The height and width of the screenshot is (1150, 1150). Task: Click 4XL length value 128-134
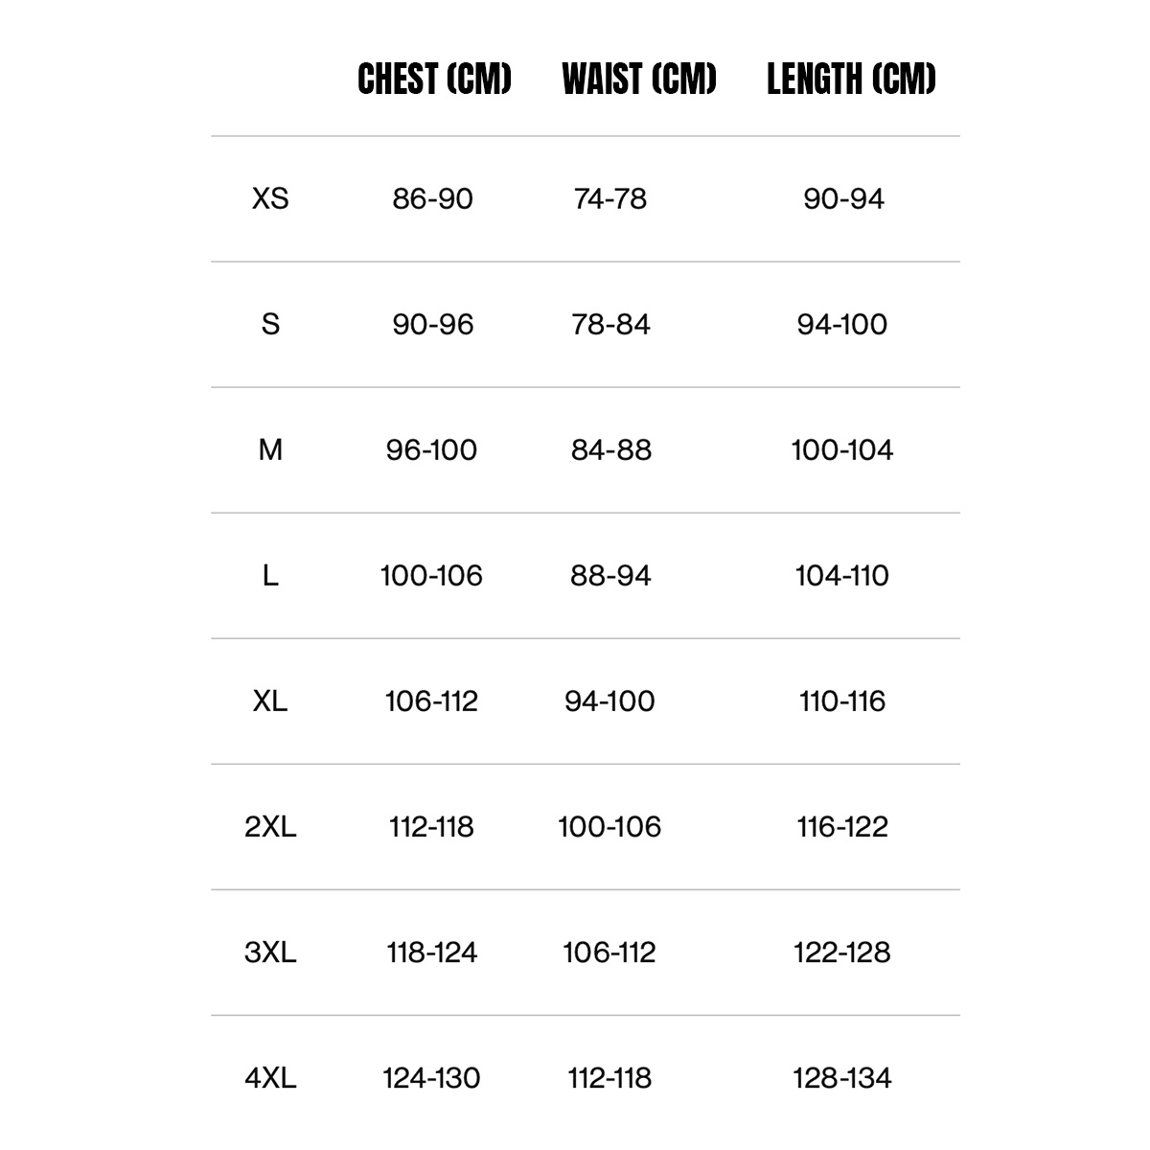pos(842,1077)
